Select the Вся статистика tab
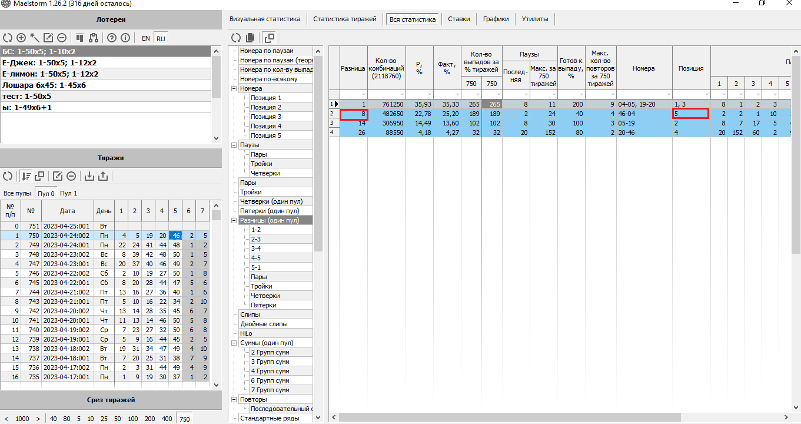Screen dimensions: 801x424 (412, 19)
